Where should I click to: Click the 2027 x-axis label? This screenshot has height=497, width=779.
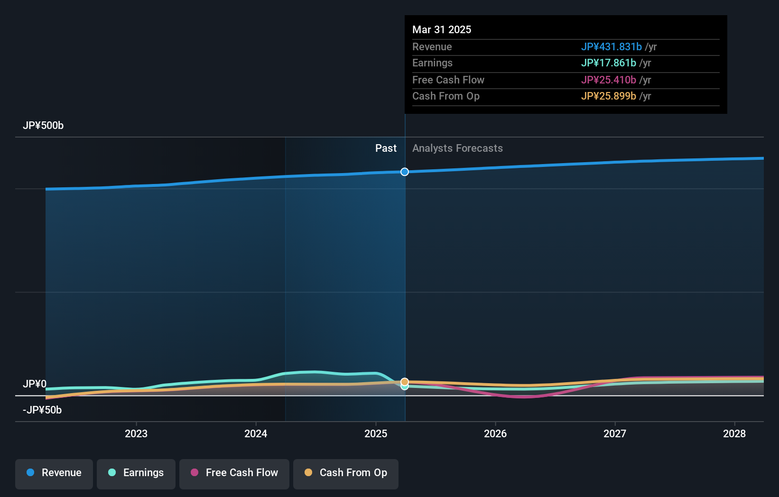point(615,433)
